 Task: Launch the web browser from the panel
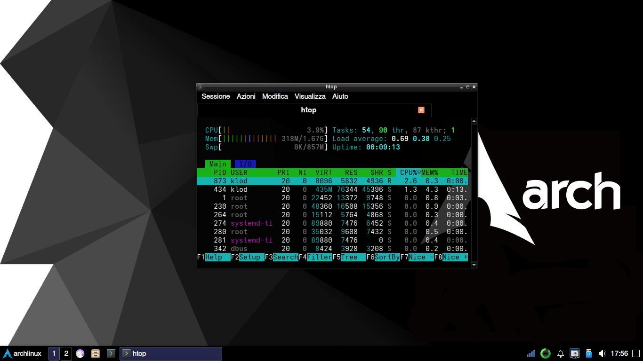click(x=80, y=353)
